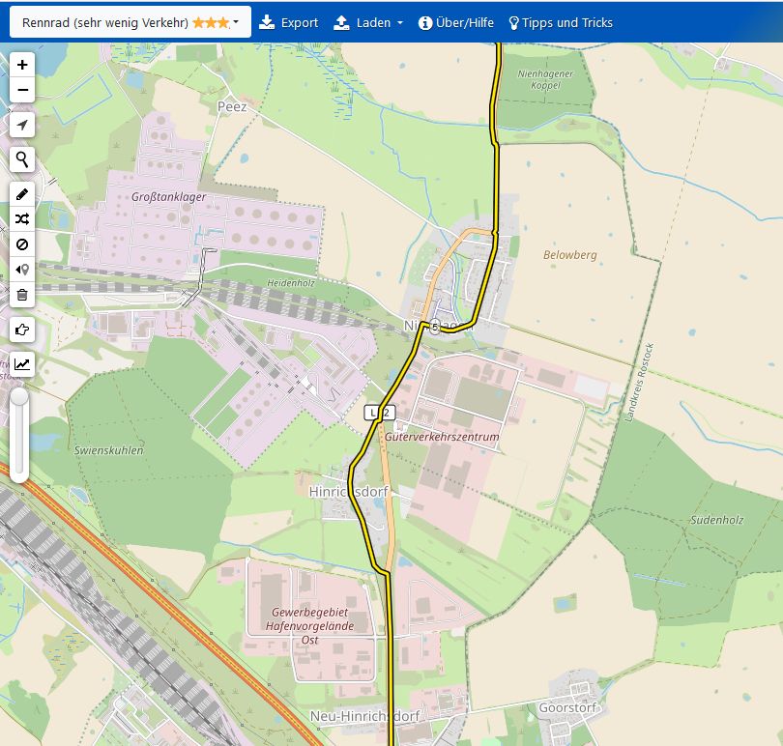The image size is (783, 746).
Task: Click the Güterverkehrszentrum map label
Action: point(442,437)
